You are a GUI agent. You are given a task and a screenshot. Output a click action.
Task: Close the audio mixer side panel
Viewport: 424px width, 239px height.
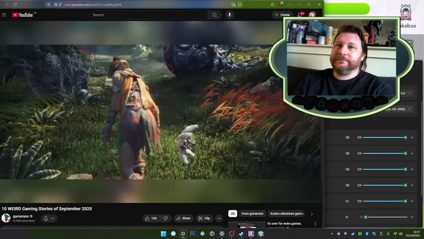tap(417, 64)
